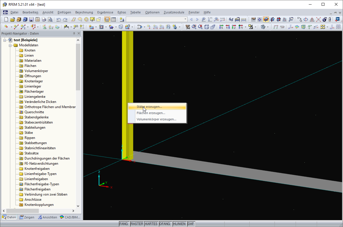Screen dimensions: 343x227
Task: Open the Bearbeiten menu
Action: click(x=30, y=12)
